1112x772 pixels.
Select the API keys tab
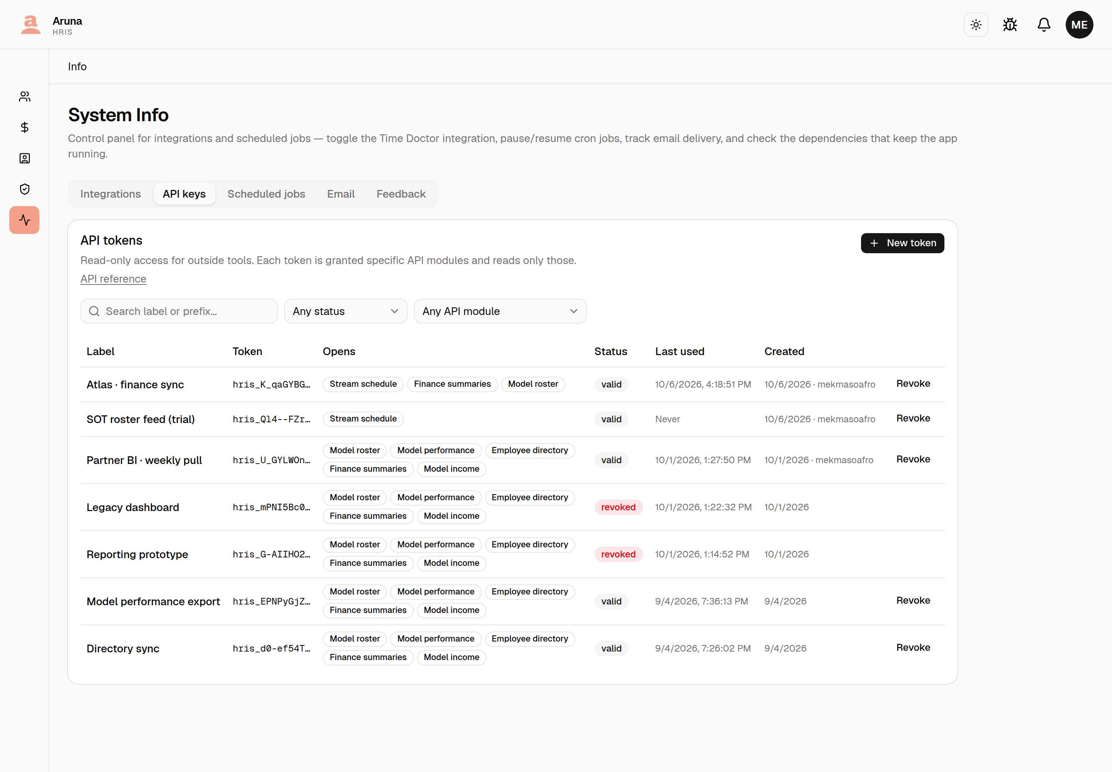click(x=184, y=194)
